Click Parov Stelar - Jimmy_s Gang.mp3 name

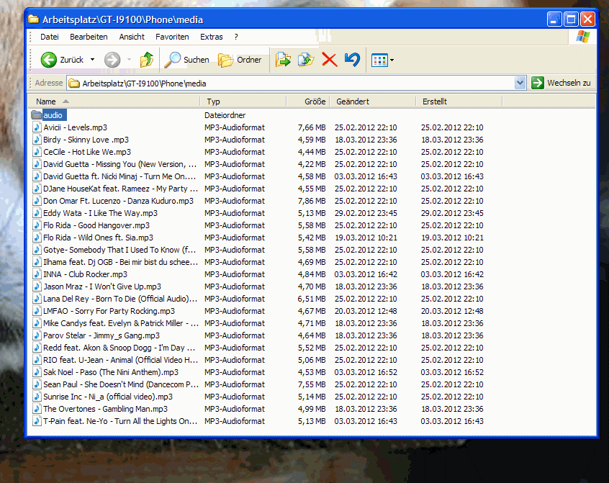coord(101,335)
